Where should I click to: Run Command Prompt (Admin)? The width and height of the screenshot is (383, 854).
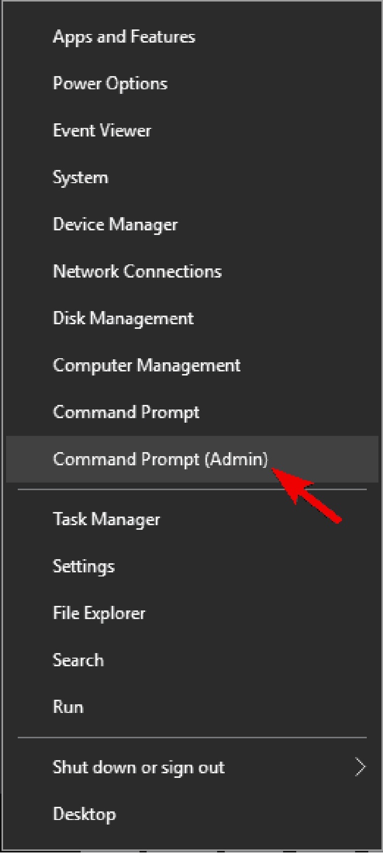(160, 459)
